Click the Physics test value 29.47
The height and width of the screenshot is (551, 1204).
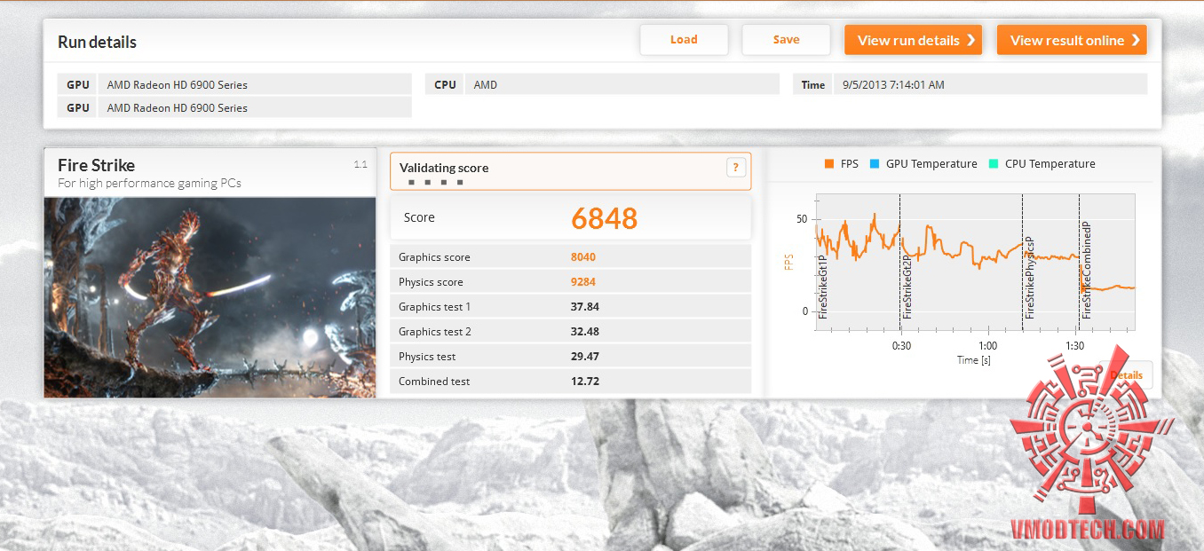584,357
